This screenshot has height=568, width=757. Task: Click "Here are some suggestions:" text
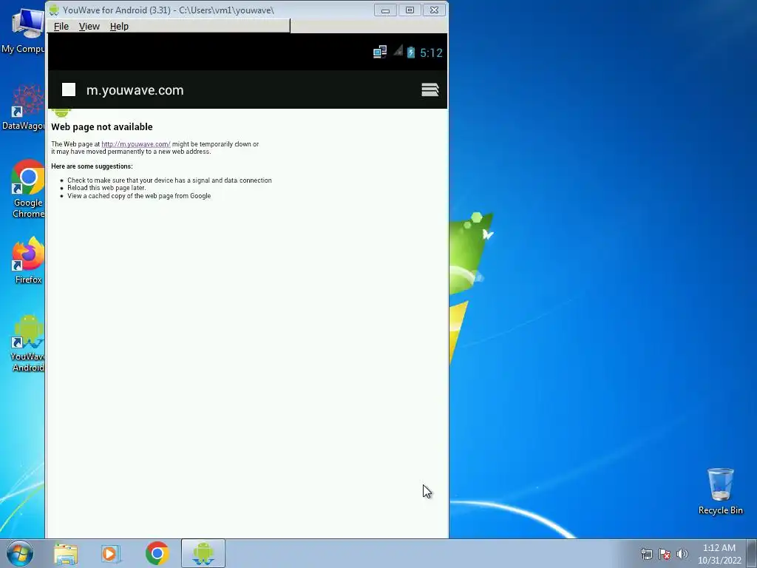92,166
